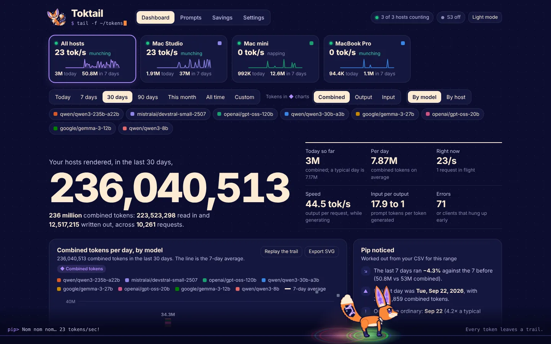Select the Mac mini host card
Screen dimensions: 551x344
coord(275,59)
